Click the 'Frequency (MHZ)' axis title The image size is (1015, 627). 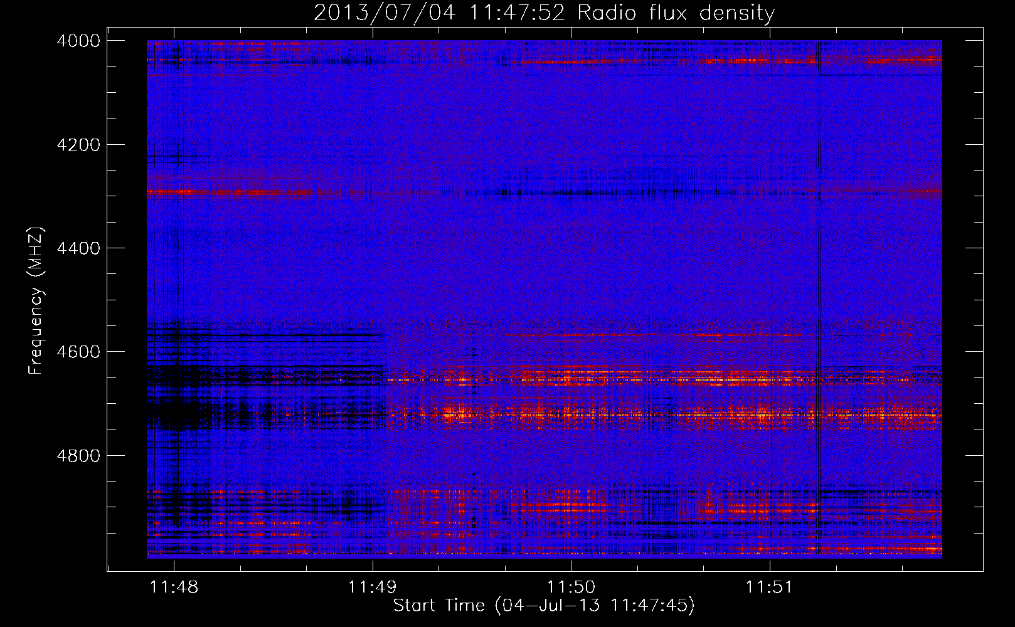(36, 300)
